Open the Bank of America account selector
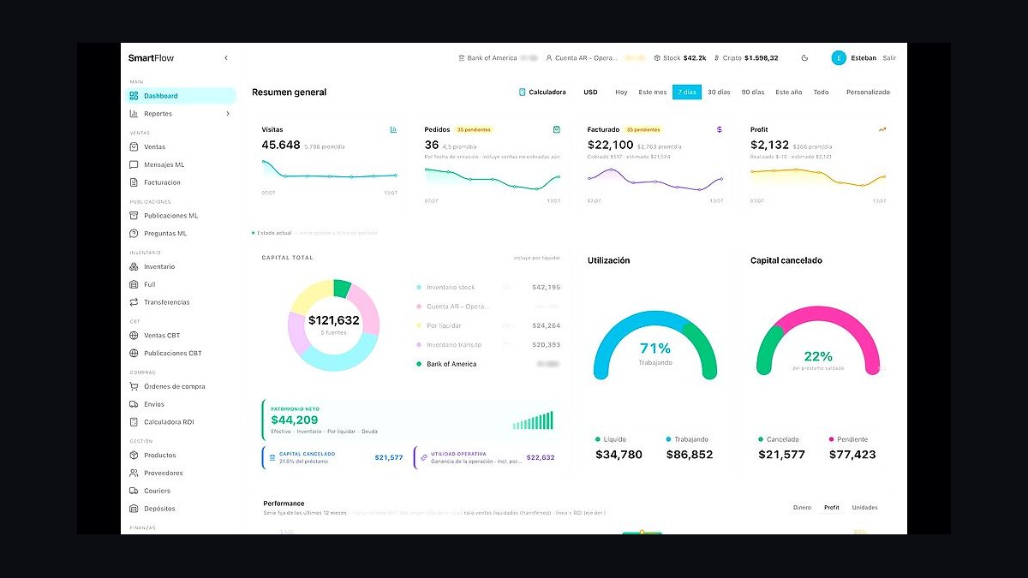Screen dimensions: 1028x578 (x=498, y=58)
